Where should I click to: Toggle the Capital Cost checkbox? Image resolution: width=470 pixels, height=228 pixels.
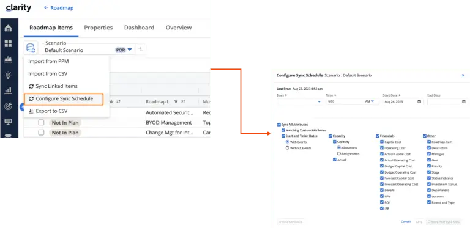[x=382, y=142]
